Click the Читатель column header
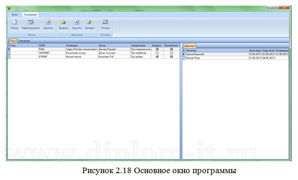This screenshot has width=298, height=180. [217, 51]
